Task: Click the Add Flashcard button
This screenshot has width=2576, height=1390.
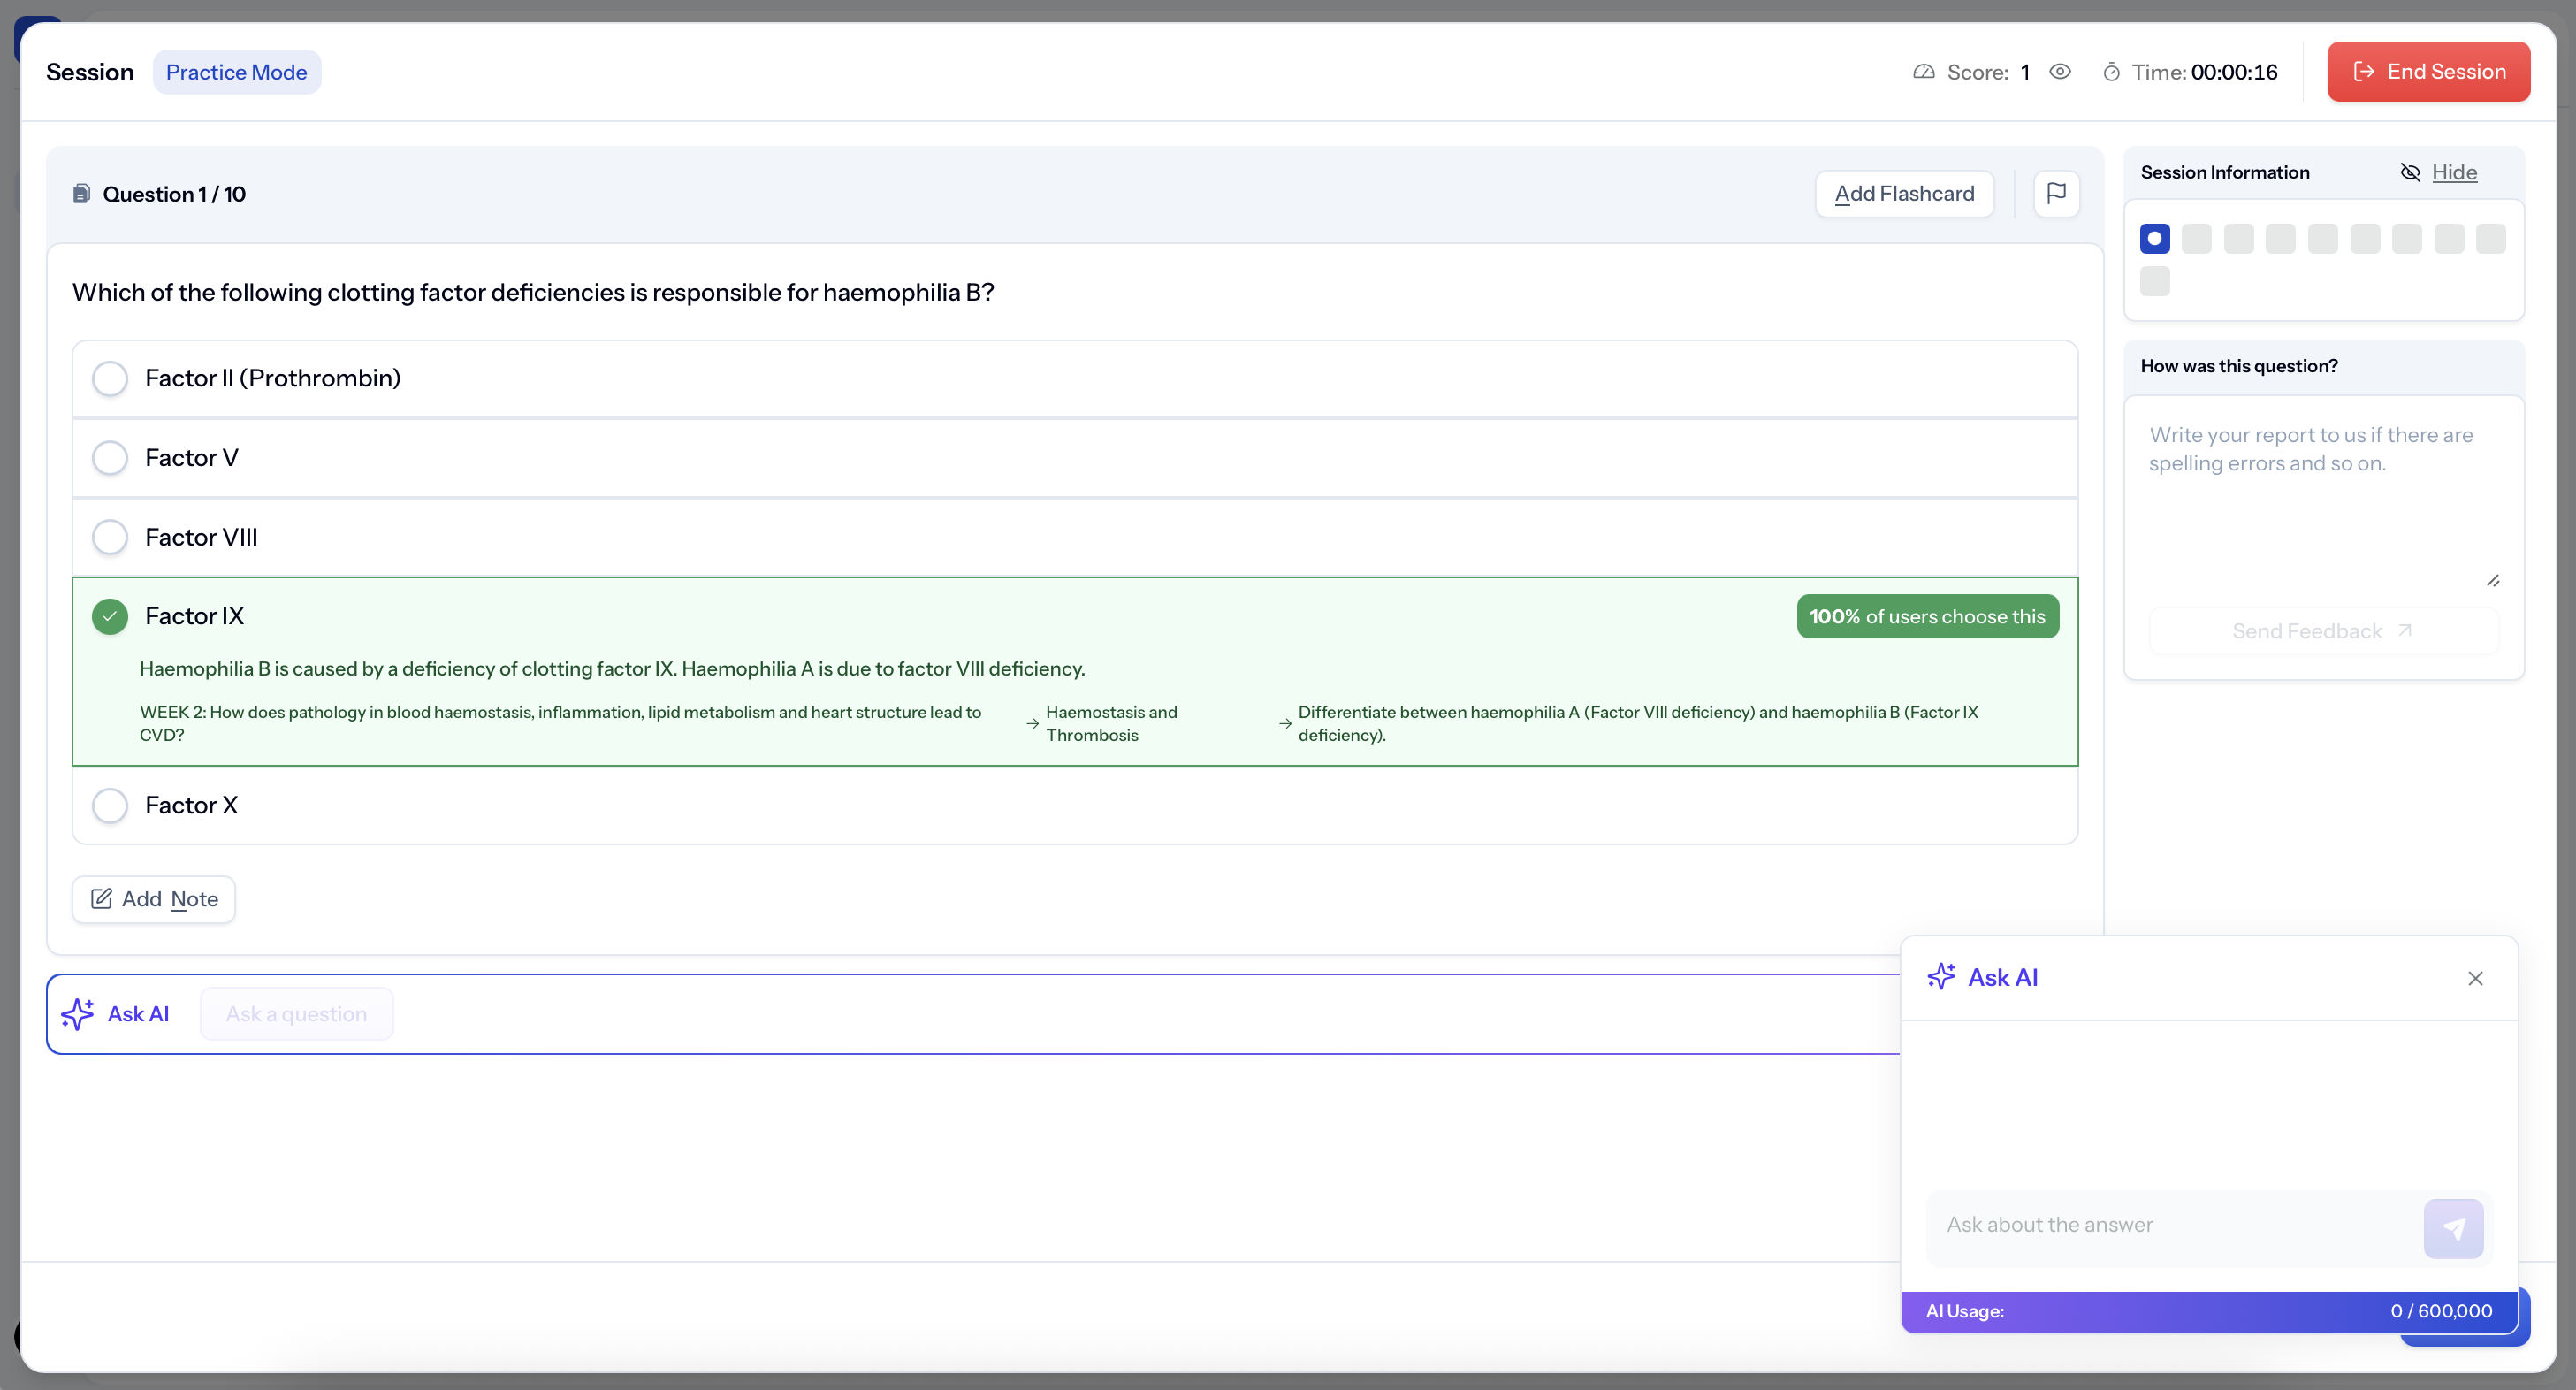Action: 1903,194
